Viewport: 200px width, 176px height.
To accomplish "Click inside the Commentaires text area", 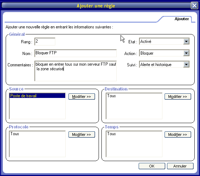I will [x=76, y=71].
